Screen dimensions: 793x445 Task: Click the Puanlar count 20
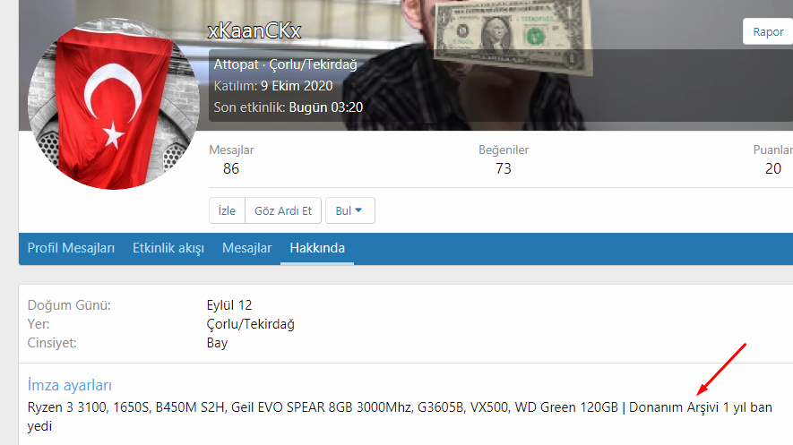tap(772, 168)
